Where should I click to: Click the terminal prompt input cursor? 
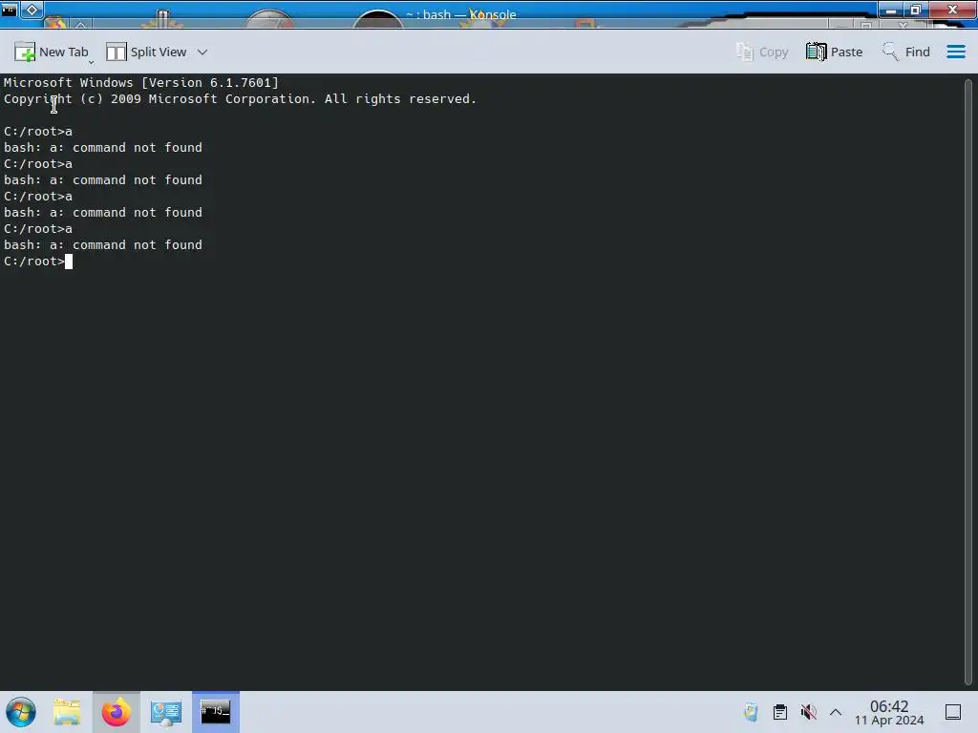69,262
